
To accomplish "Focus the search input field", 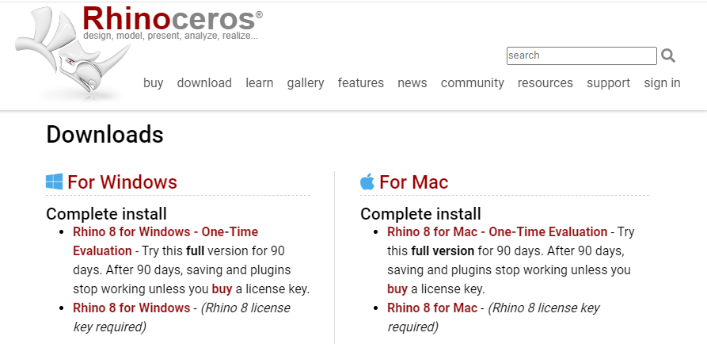I will [x=582, y=55].
